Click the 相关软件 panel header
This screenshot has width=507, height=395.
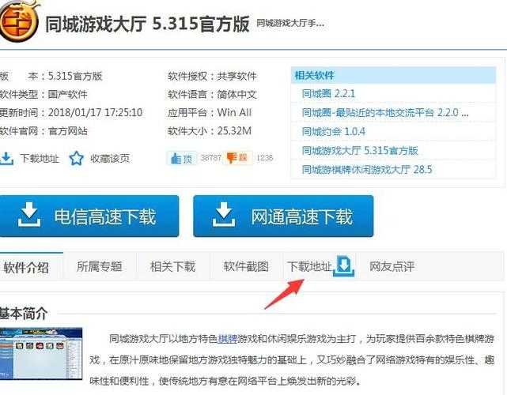394,75
